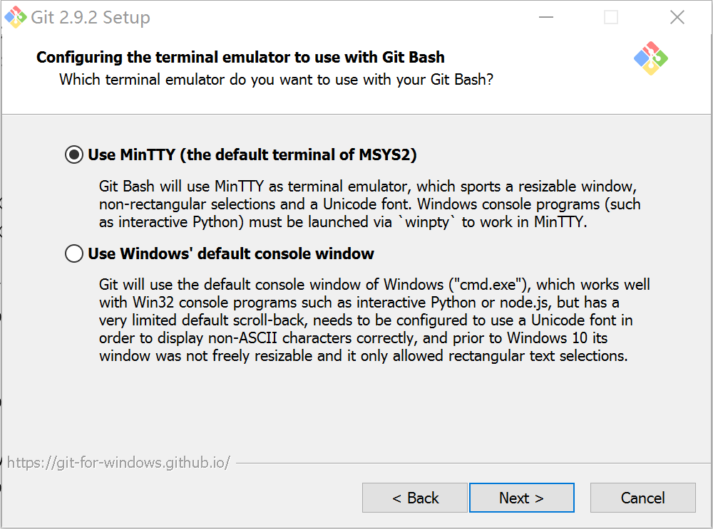Minimize the Git Setup window

tap(545, 17)
